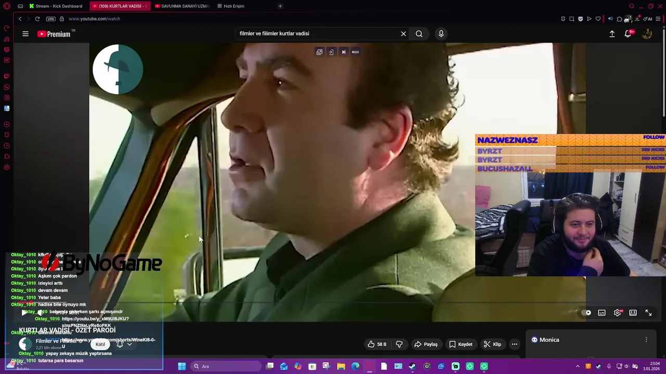Save video with the Kaydet button
666x374 pixels.
click(x=460, y=344)
